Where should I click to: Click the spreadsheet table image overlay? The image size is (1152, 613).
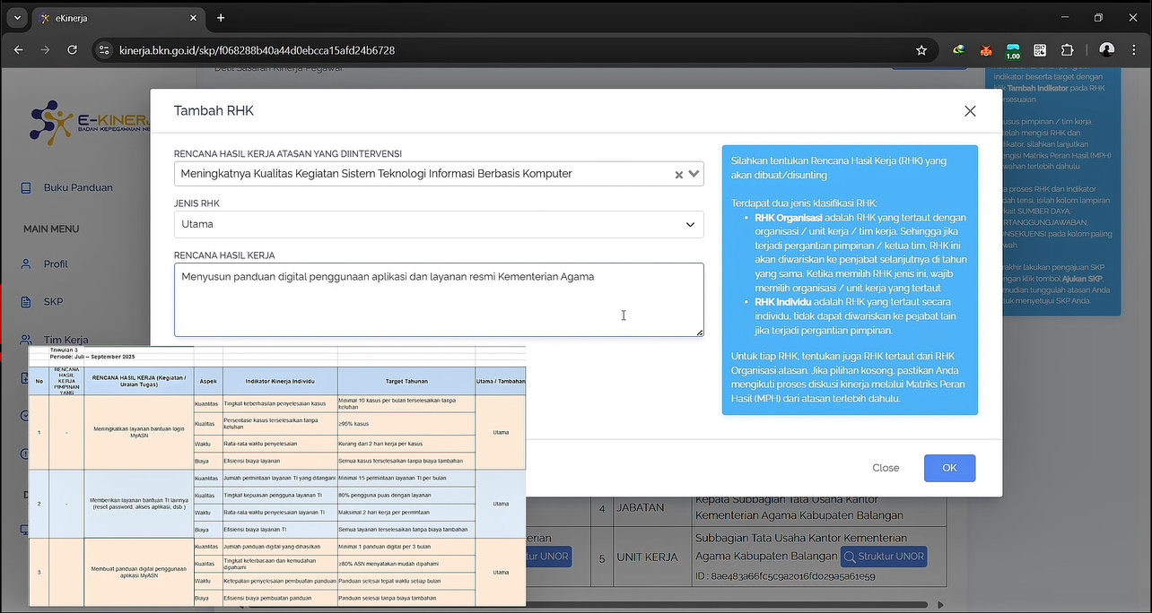(276, 475)
